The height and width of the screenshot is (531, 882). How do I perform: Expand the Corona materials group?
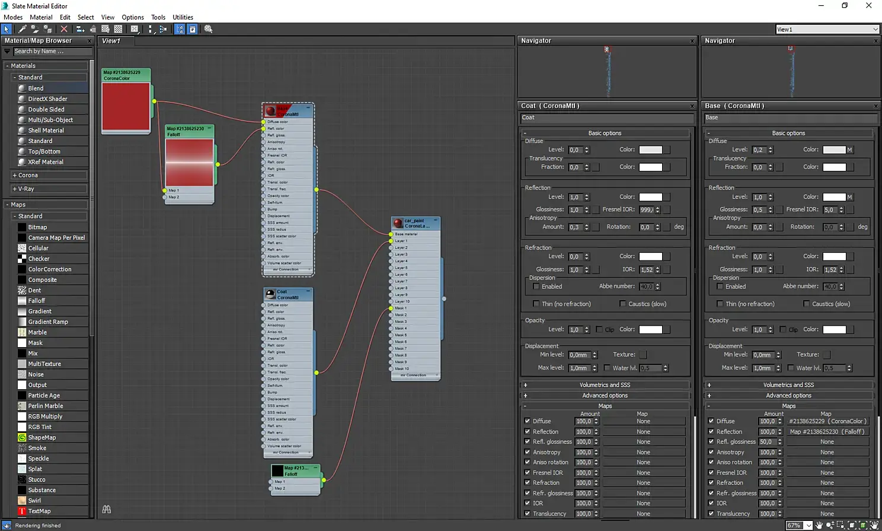pyautogui.click(x=15, y=176)
